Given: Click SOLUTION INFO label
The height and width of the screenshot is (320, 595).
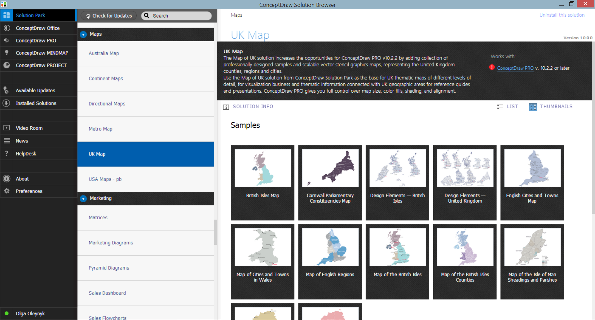Looking at the screenshot, I should click(253, 107).
